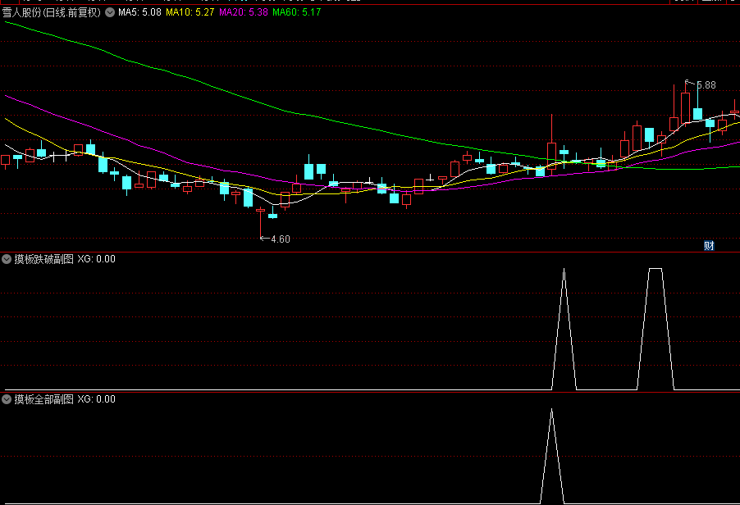Expand the 摸板全部副图 indicator menu arrow
This screenshot has width=740, height=505.
pos(7,399)
